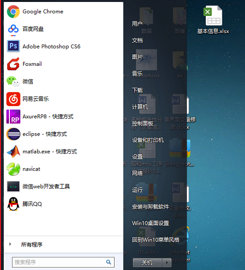The width and height of the screenshot is (245, 270).
Task: Open 控制面板 control panel
Action: [142, 123]
